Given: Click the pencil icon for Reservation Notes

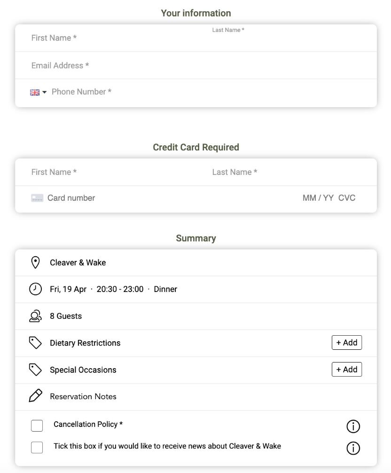Looking at the screenshot, I should (x=35, y=396).
